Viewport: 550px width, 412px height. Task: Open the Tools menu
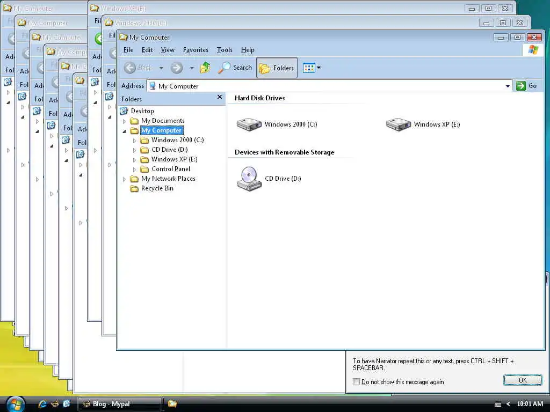[224, 50]
